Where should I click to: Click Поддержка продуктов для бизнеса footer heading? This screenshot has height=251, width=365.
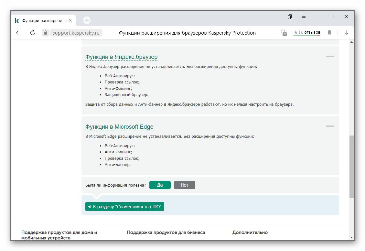(x=166, y=232)
